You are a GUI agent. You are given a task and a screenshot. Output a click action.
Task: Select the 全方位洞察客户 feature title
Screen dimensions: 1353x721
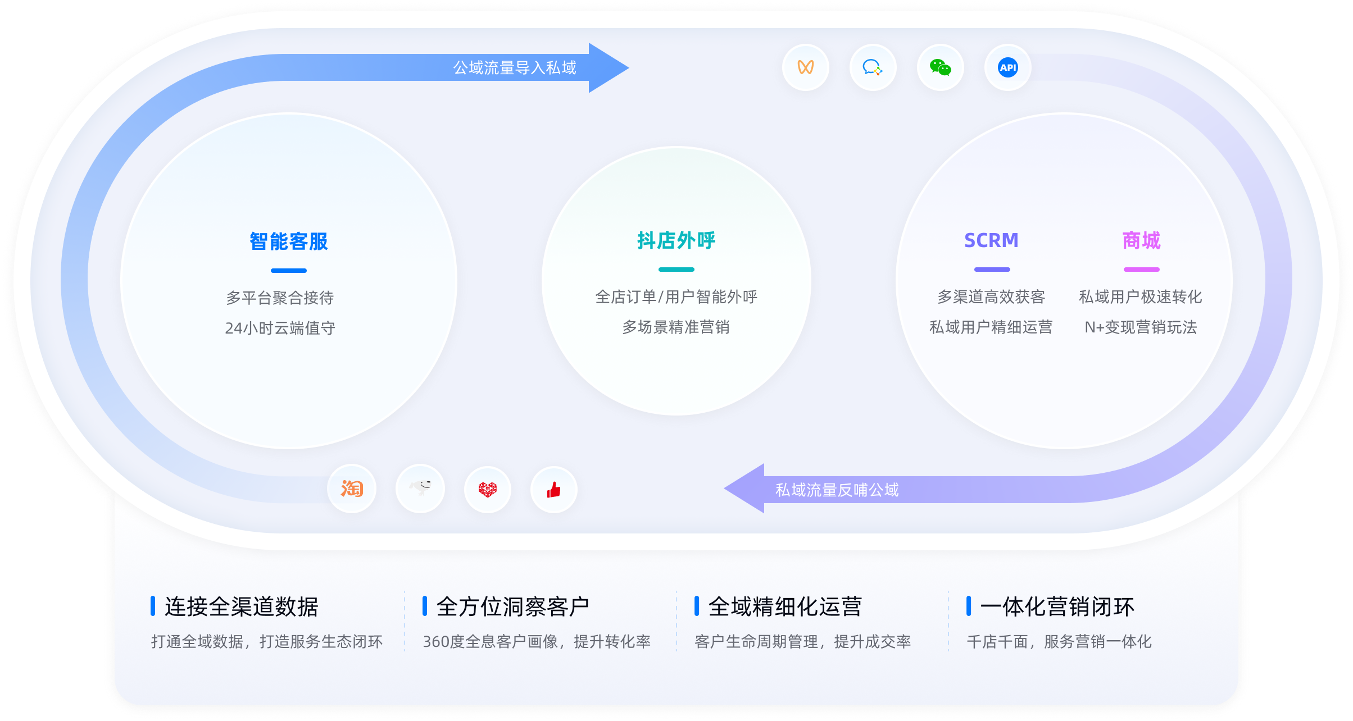click(x=513, y=606)
